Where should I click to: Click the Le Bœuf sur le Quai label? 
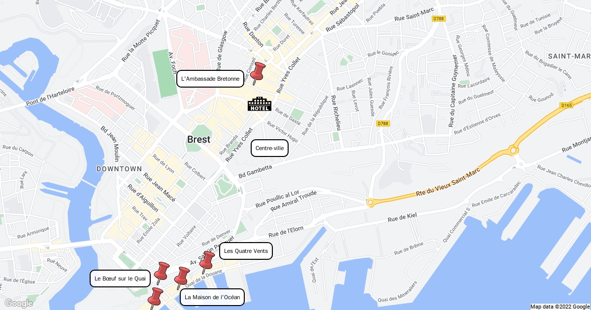(x=120, y=279)
